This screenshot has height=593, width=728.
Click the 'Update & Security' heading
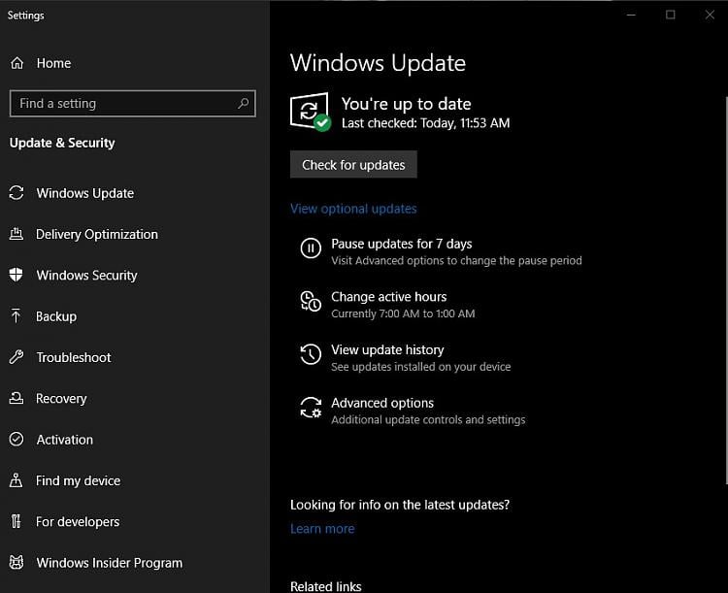pos(62,143)
